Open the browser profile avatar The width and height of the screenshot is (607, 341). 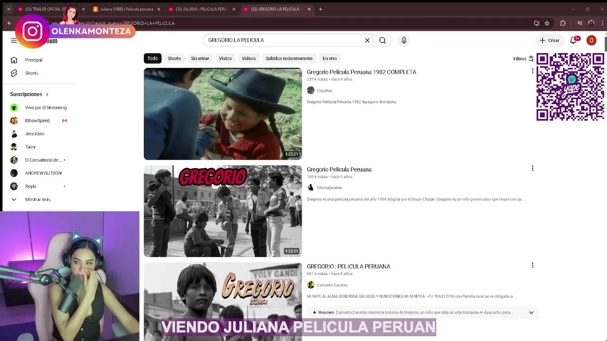pos(591,23)
